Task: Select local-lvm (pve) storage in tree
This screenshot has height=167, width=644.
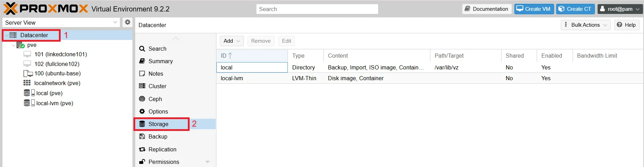Action: [55, 103]
